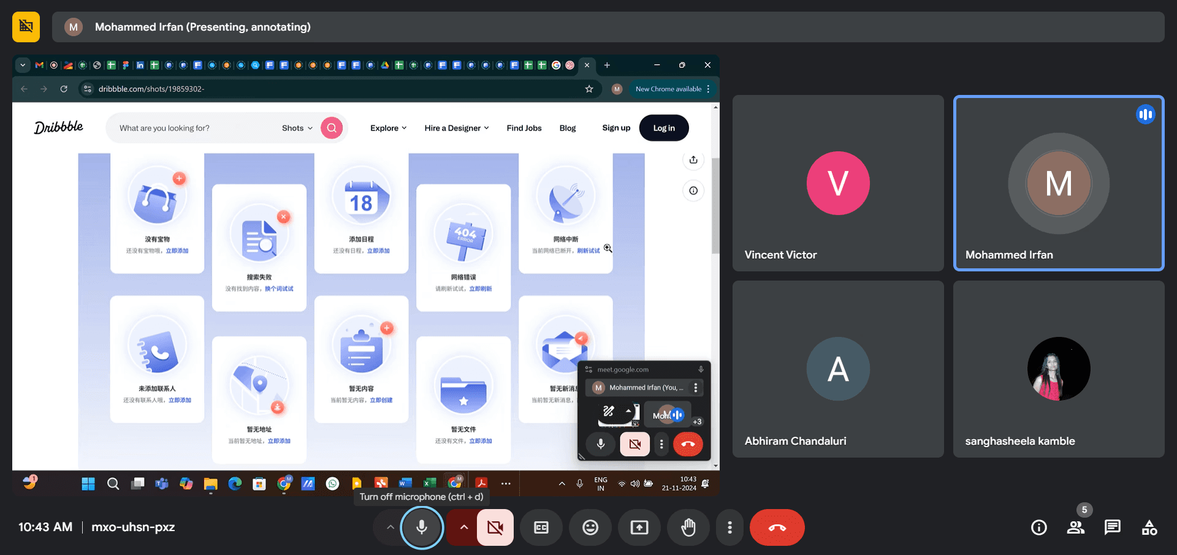Open more options in Meet toolbar
The width and height of the screenshot is (1177, 555).
point(729,527)
